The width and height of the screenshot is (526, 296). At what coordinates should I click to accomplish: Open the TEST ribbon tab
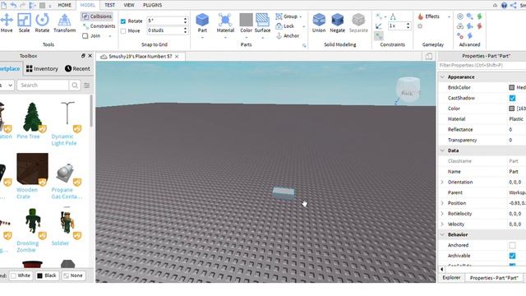[x=109, y=5]
